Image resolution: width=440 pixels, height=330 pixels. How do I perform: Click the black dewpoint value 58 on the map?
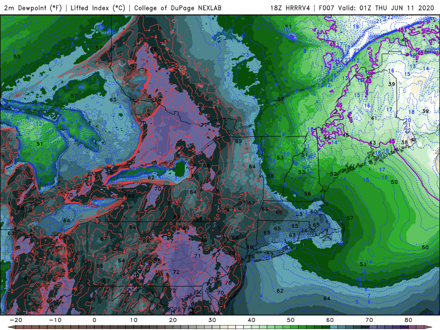(x=271, y=176)
